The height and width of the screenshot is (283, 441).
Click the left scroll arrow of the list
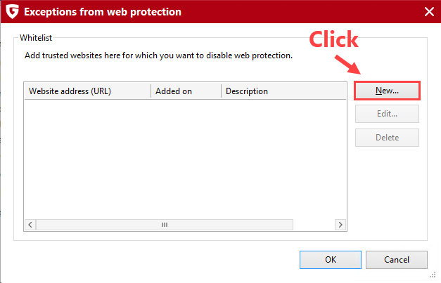pos(30,225)
